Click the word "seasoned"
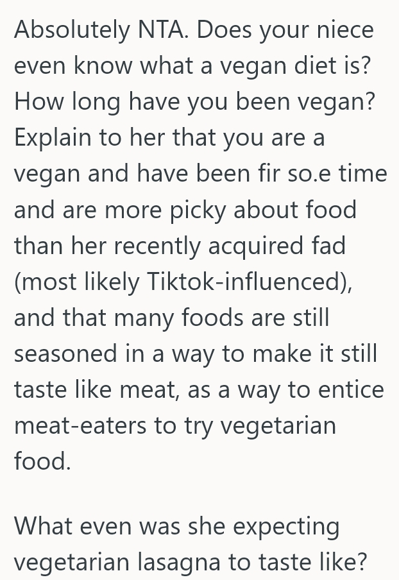 tap(66, 354)
